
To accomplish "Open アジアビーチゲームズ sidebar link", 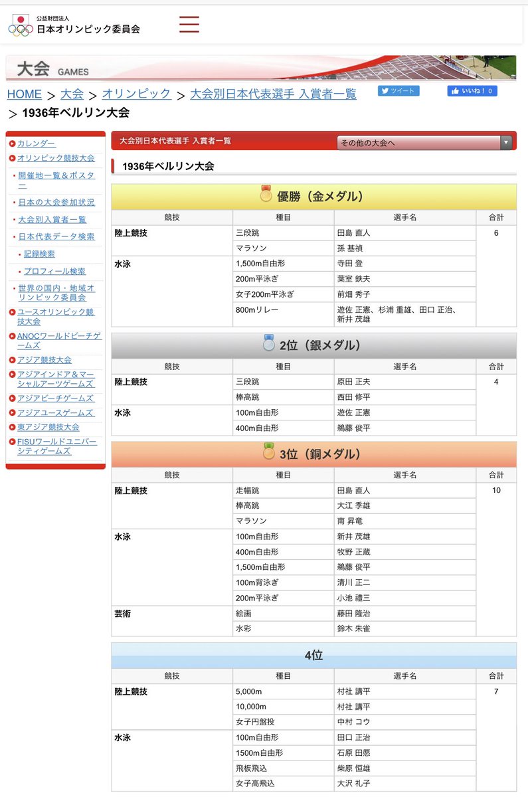I will tap(56, 398).
